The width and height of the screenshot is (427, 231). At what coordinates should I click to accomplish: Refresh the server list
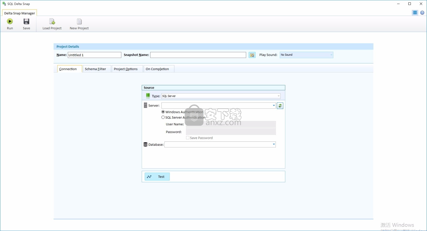(280, 106)
